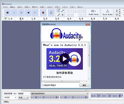The height and width of the screenshot is (104, 124).
Task: Open the 轨道(T) menu
Action: tap(42, 7)
